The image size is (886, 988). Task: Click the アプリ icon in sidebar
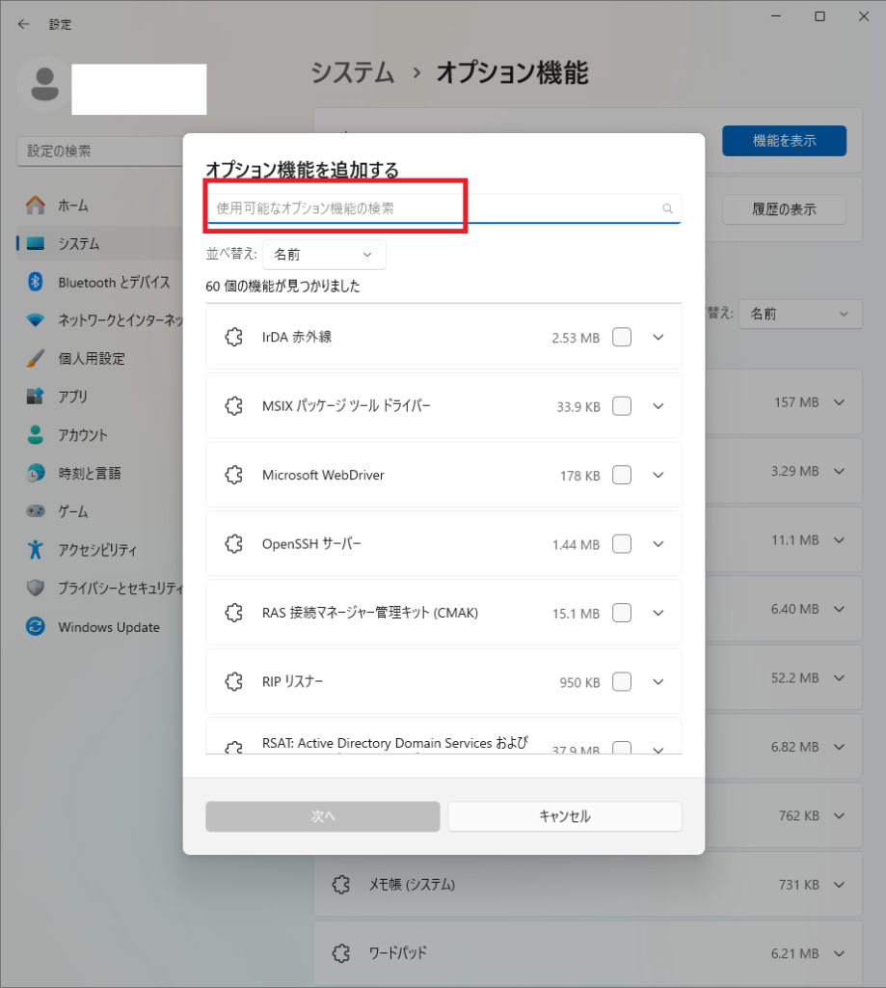click(36, 397)
